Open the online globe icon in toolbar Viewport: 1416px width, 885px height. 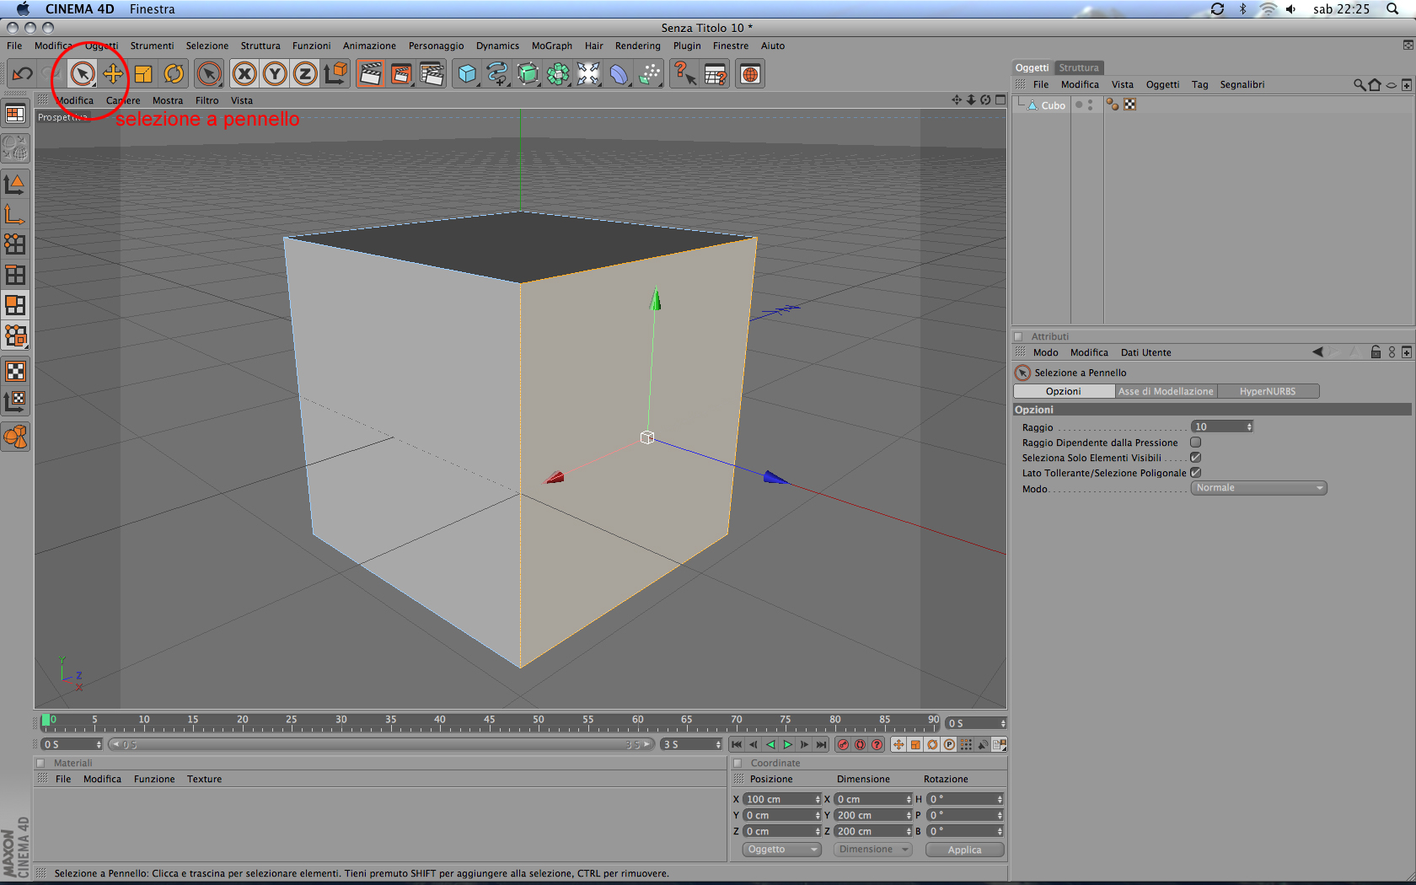pyautogui.click(x=750, y=74)
